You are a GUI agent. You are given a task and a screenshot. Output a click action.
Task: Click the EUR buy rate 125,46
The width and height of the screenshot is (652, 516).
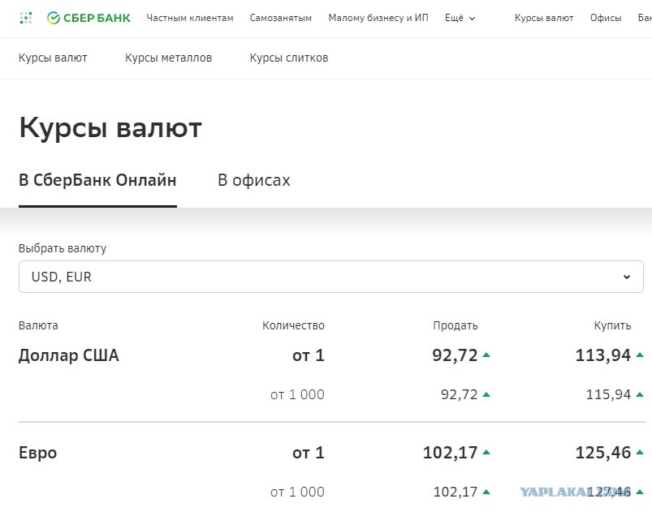(x=603, y=453)
